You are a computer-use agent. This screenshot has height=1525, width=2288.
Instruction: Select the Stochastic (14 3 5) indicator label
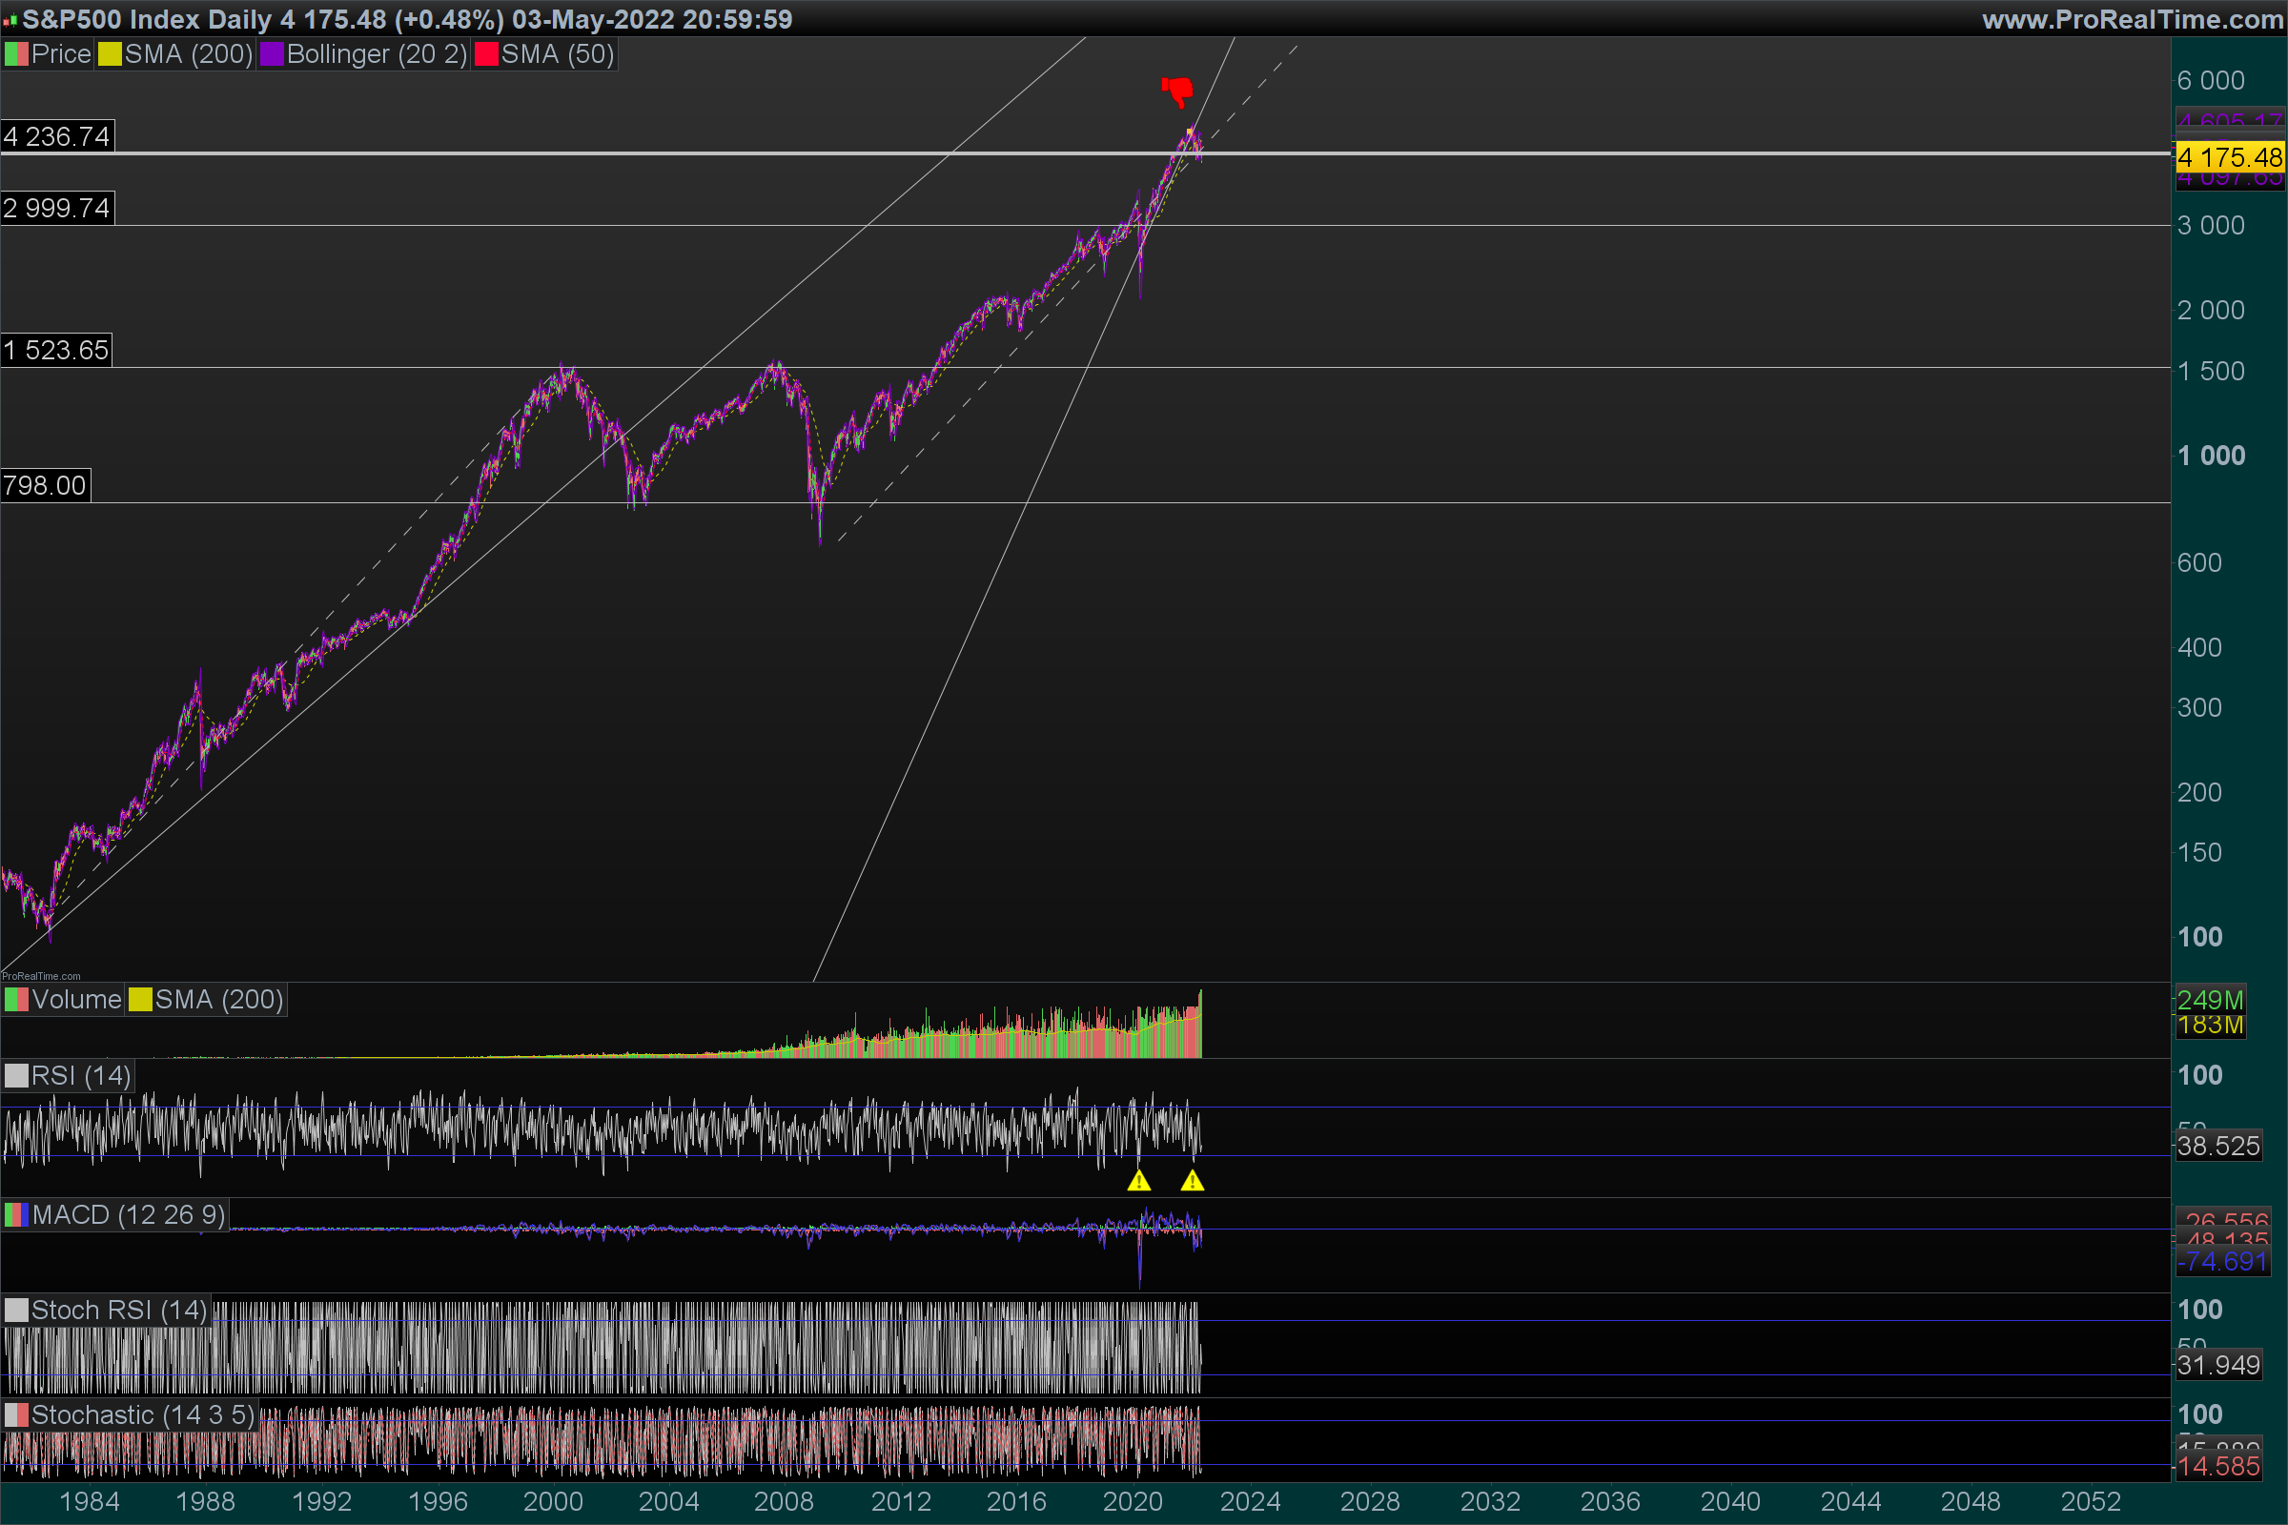pyautogui.click(x=142, y=1415)
